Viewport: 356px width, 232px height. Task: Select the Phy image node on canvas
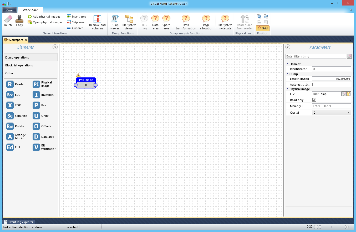[x=86, y=83]
